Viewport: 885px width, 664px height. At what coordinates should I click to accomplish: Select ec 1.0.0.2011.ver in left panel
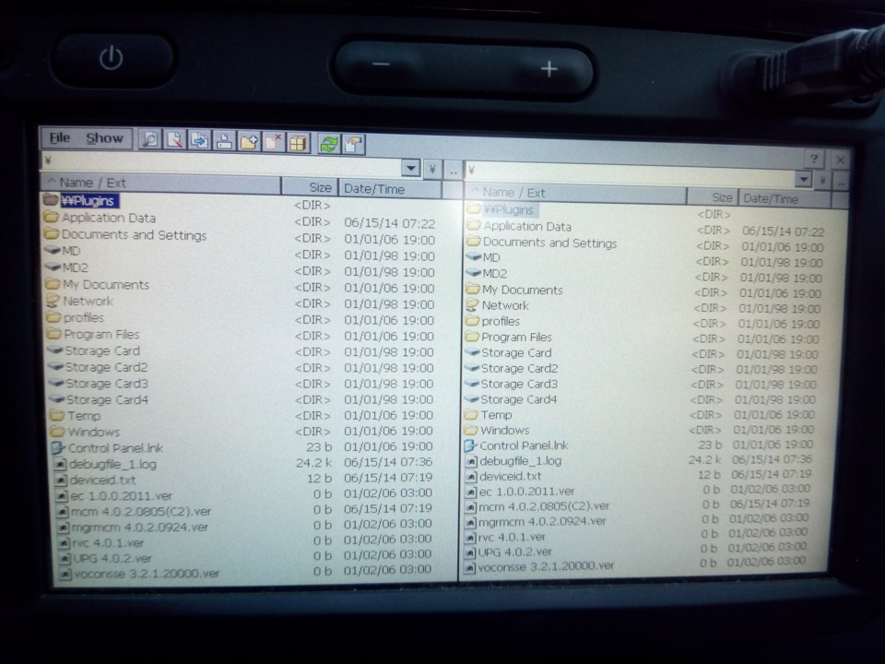click(122, 496)
